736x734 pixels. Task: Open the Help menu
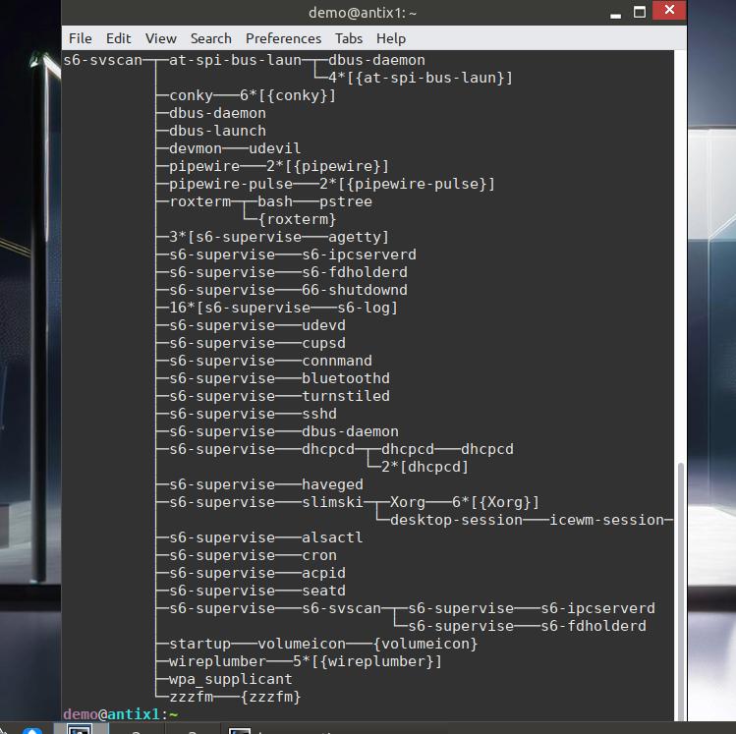(390, 38)
